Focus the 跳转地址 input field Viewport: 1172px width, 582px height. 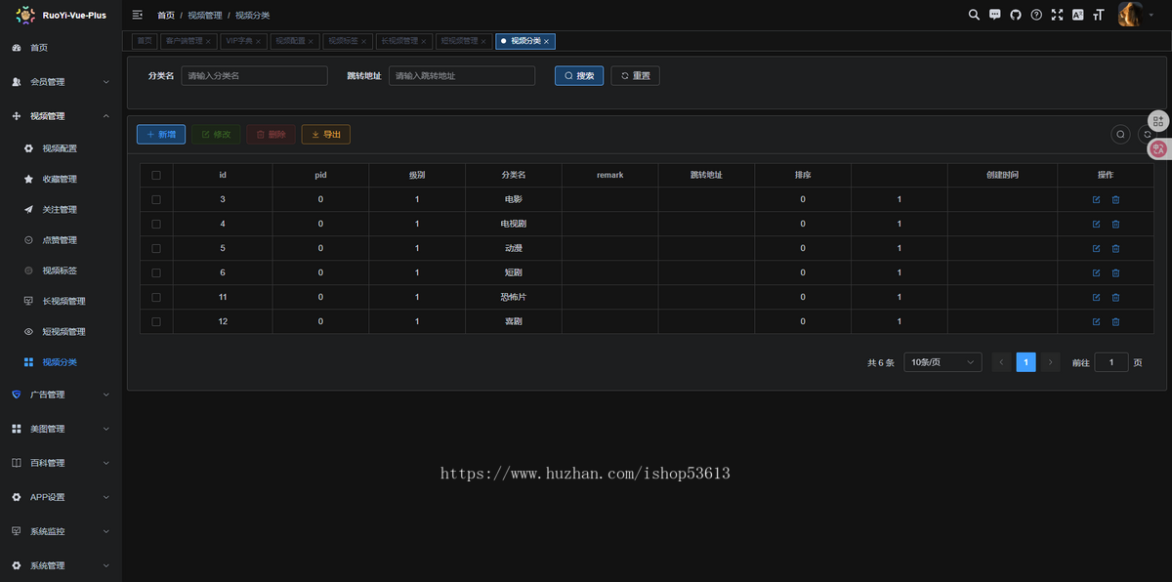(x=462, y=75)
